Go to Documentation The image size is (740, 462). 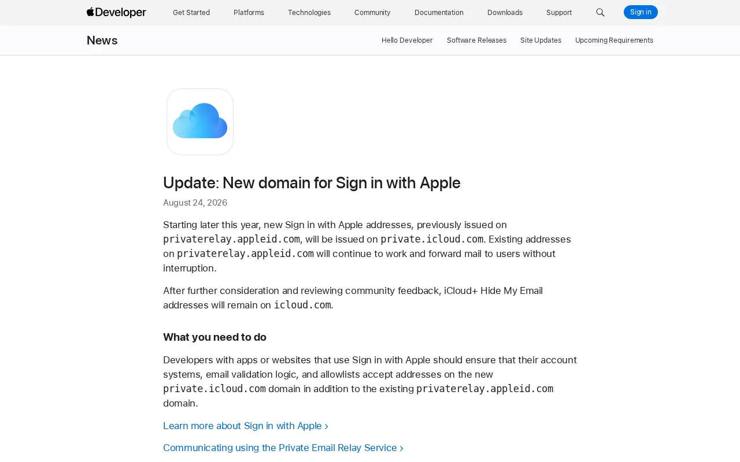pos(439,13)
